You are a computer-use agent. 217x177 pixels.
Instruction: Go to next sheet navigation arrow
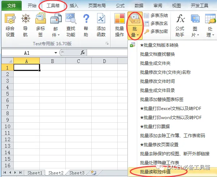pos(15,172)
